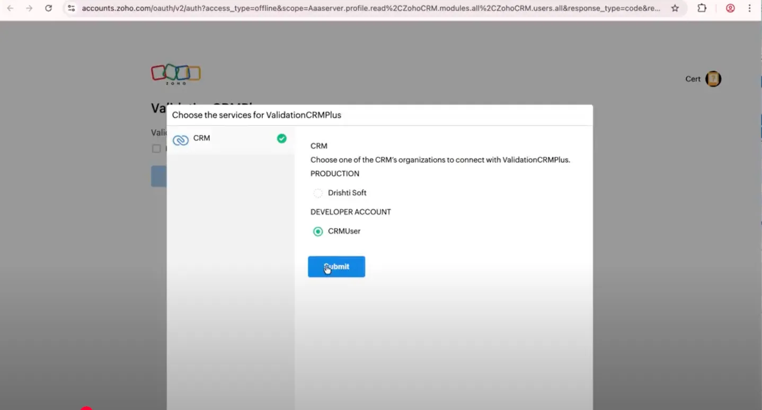This screenshot has width=762, height=410.
Task: Open site information icon in the address bar
Action: 72,8
